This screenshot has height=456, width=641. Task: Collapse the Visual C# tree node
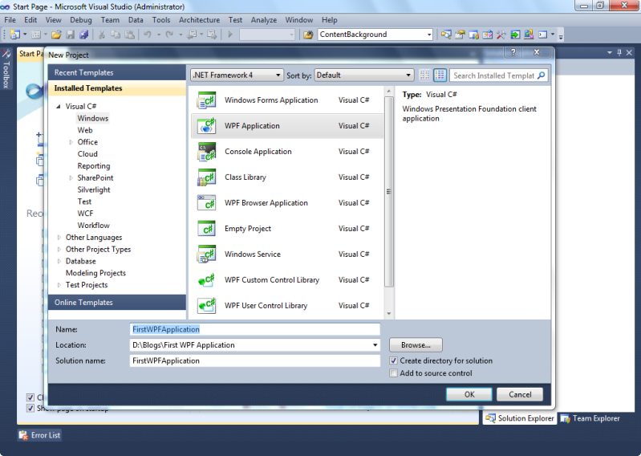pyautogui.click(x=59, y=106)
